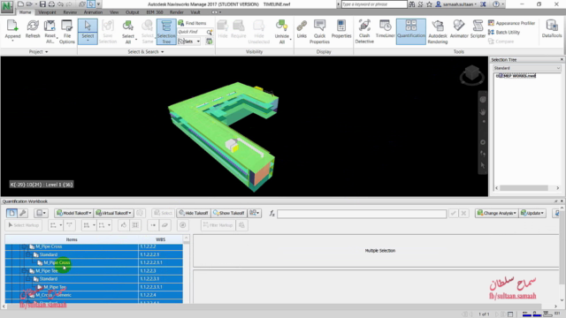The width and height of the screenshot is (566, 318).
Task: Click the ViewCube in the 3D view
Action: point(471,74)
